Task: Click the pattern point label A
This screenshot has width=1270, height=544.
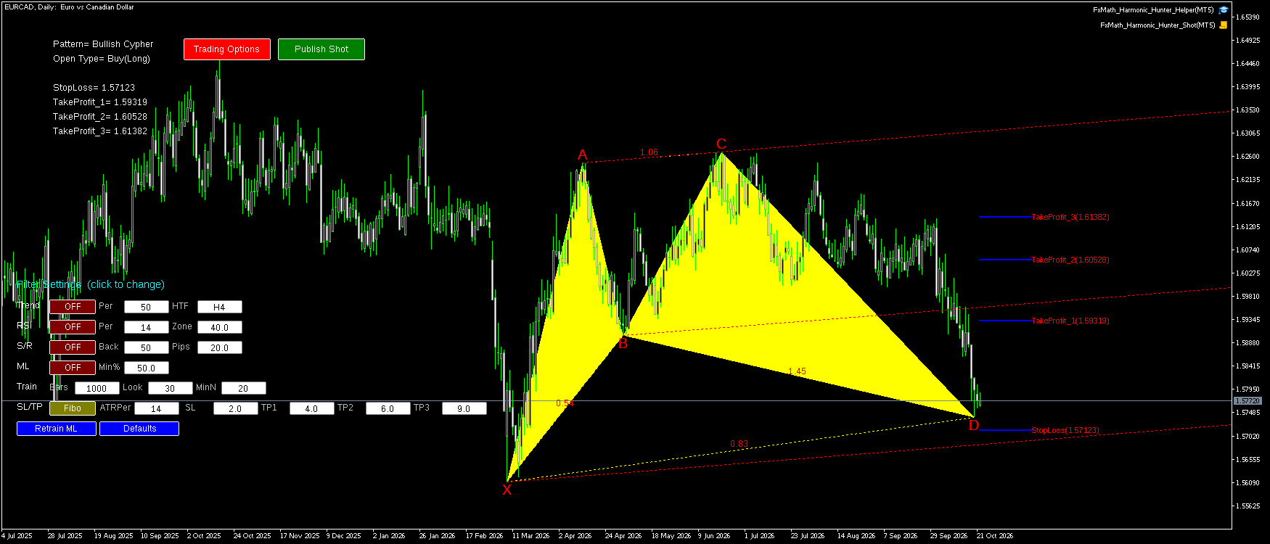Action: (582, 154)
